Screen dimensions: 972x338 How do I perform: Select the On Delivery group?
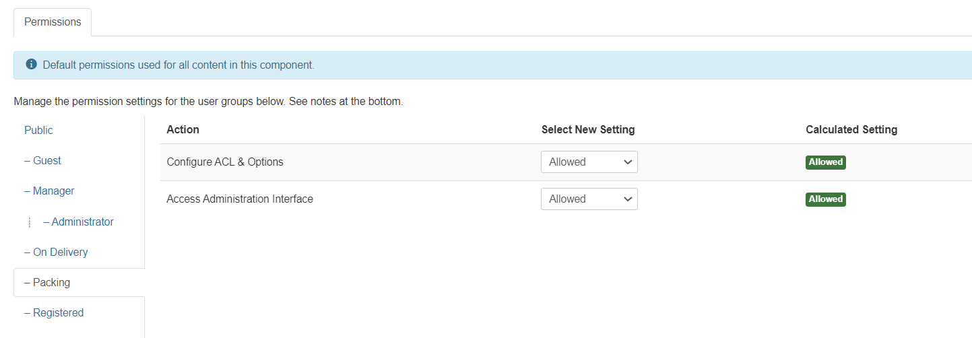60,252
